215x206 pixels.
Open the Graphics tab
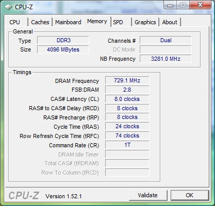(x=145, y=22)
